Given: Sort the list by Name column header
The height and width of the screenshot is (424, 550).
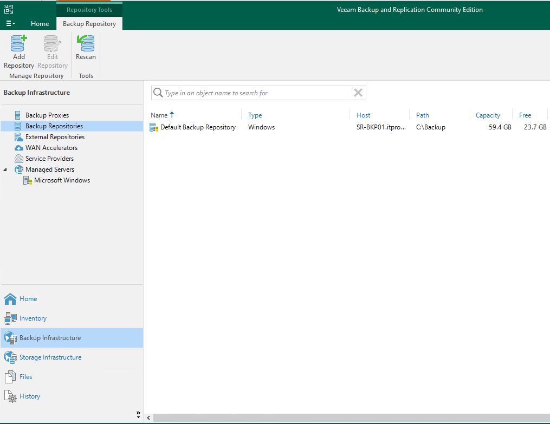Looking at the screenshot, I should click(x=159, y=115).
